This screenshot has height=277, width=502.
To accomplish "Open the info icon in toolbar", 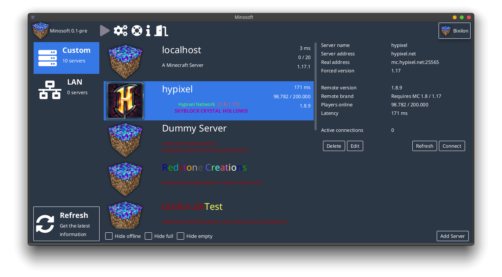I will point(148,31).
